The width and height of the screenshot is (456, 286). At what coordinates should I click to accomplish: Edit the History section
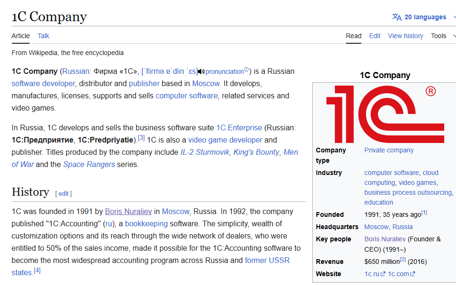[x=64, y=194]
